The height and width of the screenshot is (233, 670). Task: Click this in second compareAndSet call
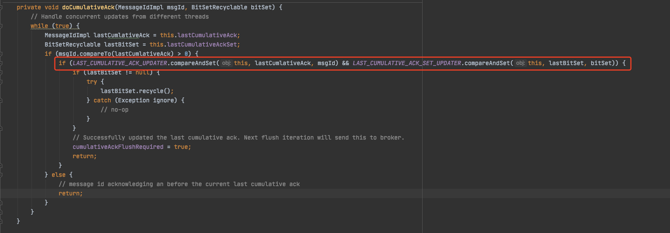click(x=535, y=63)
